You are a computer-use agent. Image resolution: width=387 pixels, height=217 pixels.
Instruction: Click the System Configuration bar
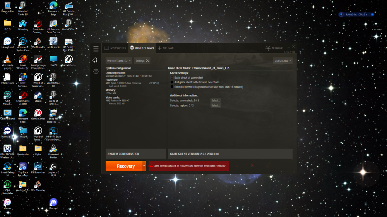click(136, 154)
